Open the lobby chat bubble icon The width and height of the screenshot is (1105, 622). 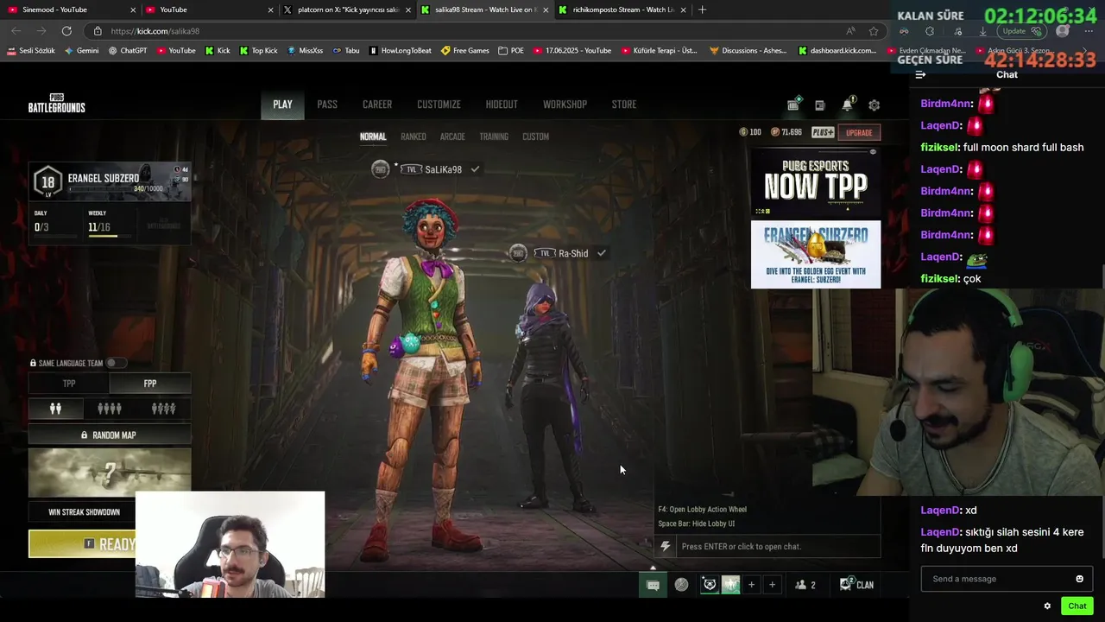click(654, 585)
